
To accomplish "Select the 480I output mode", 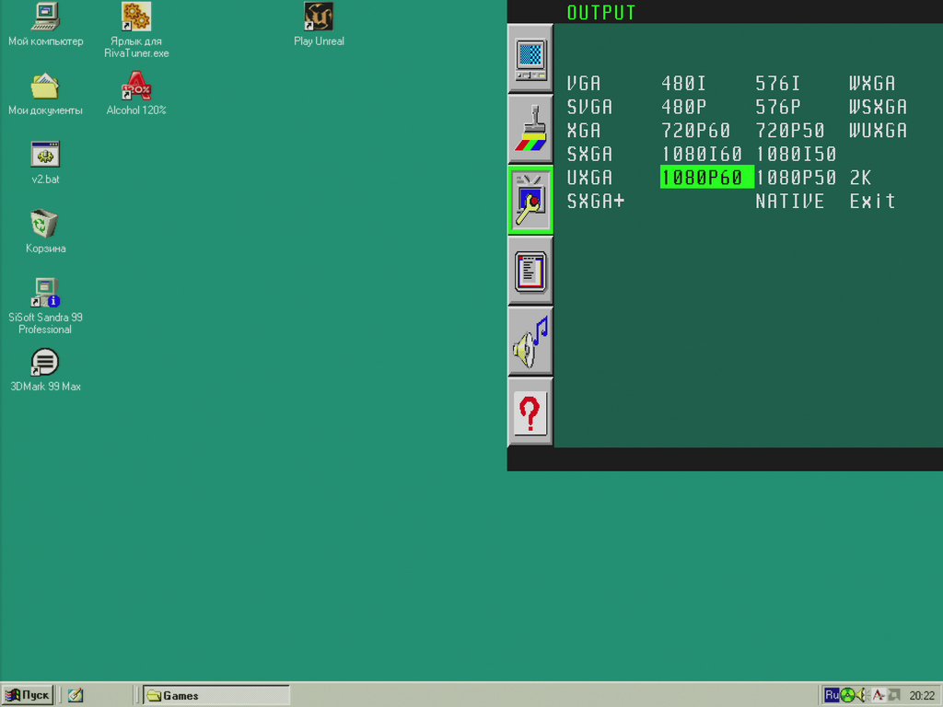I will (x=684, y=84).
